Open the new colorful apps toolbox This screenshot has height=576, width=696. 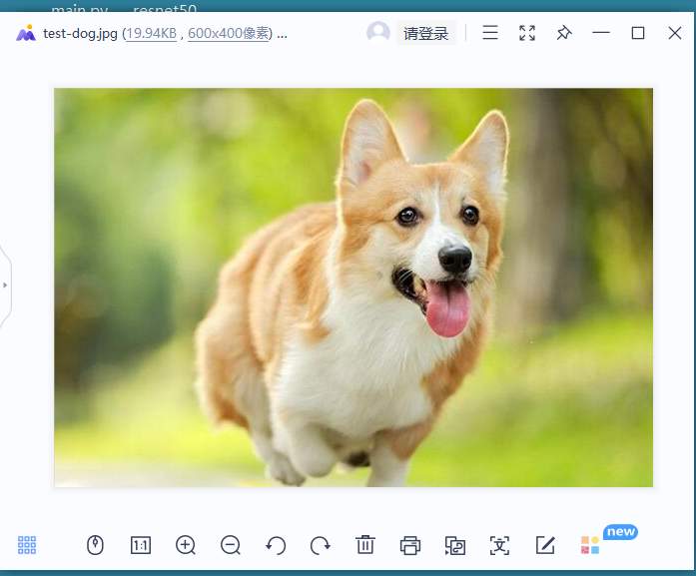click(590, 545)
